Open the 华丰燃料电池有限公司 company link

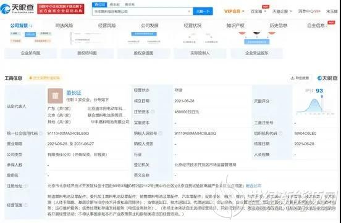coord(110,122)
